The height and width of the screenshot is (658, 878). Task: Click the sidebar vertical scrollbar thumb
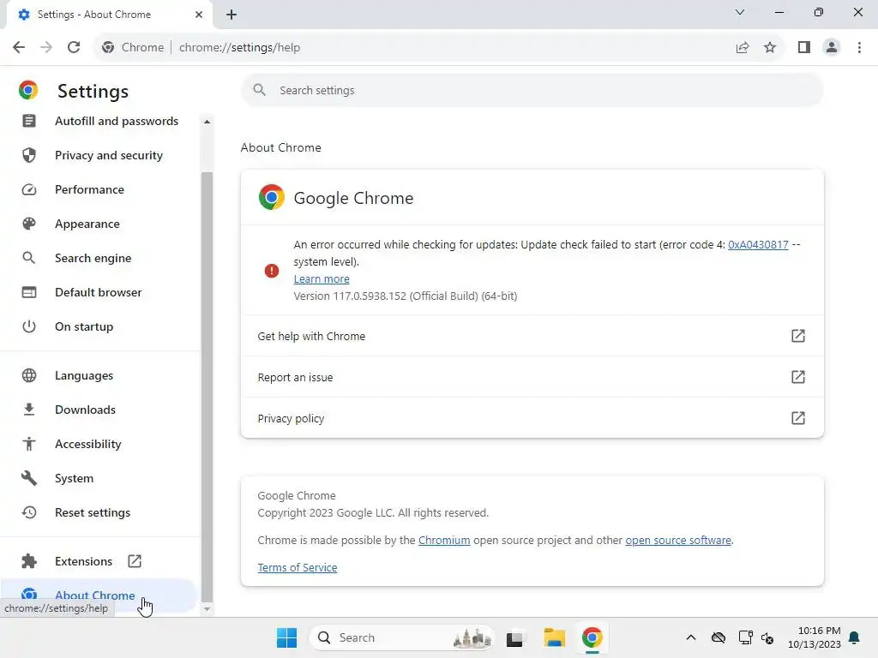click(x=207, y=386)
